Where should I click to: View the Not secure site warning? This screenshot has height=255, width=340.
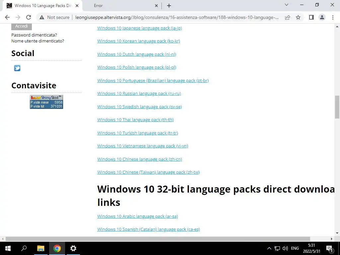54,17
